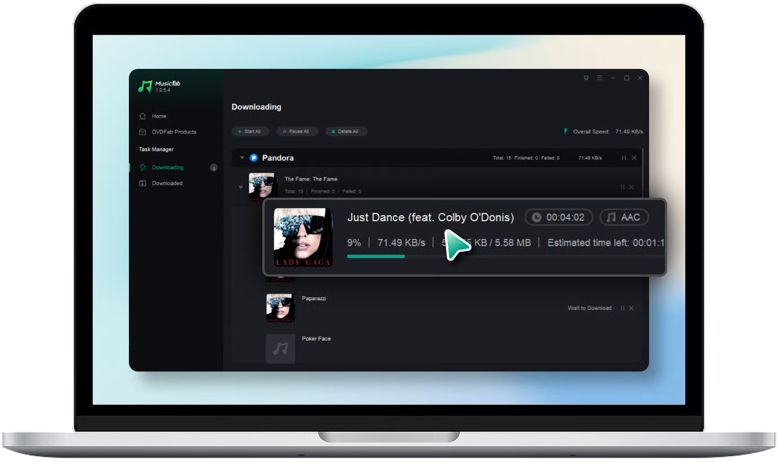This screenshot has height=463, width=778.
Task: Click the 9% progress value
Action: [354, 243]
